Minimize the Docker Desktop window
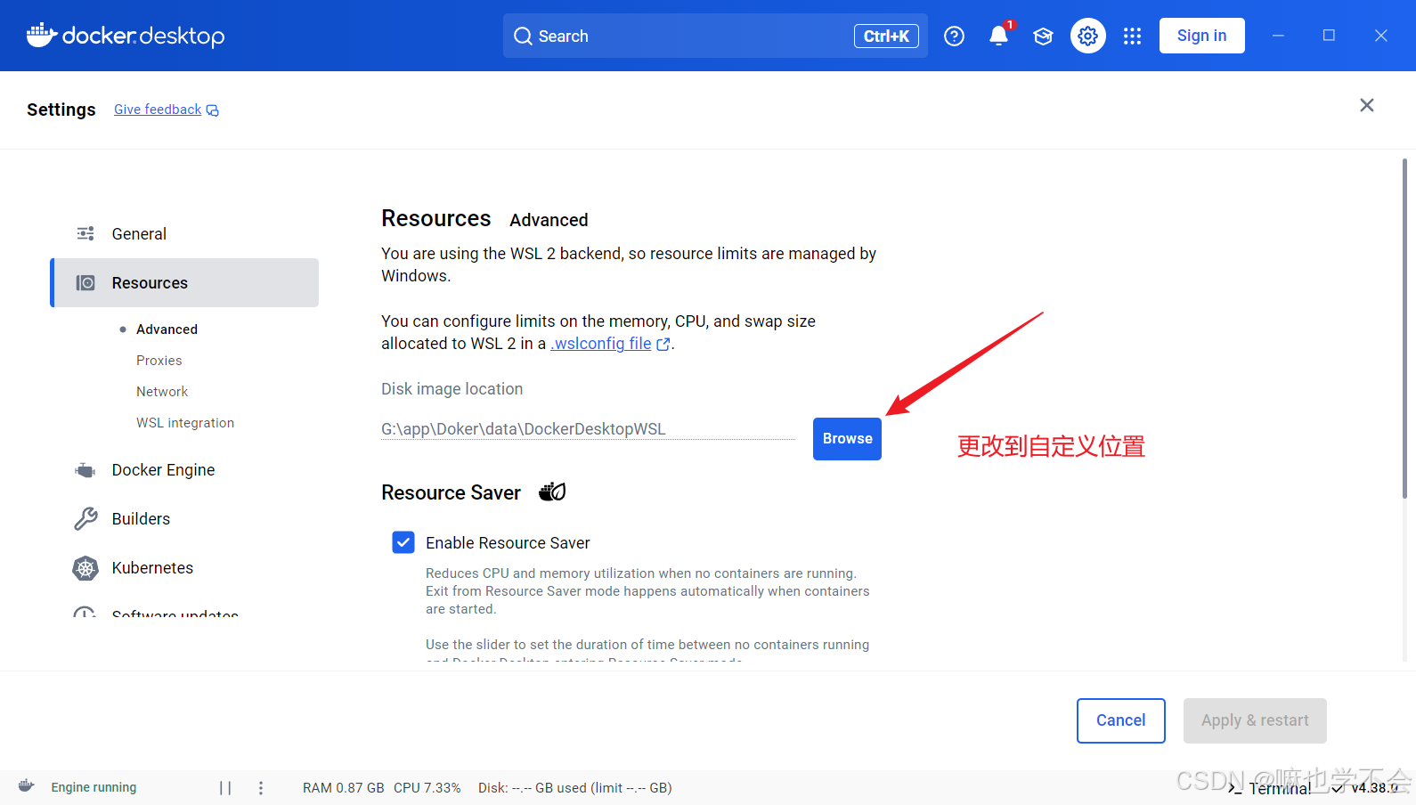Screen dimensions: 1416x805 1278,36
